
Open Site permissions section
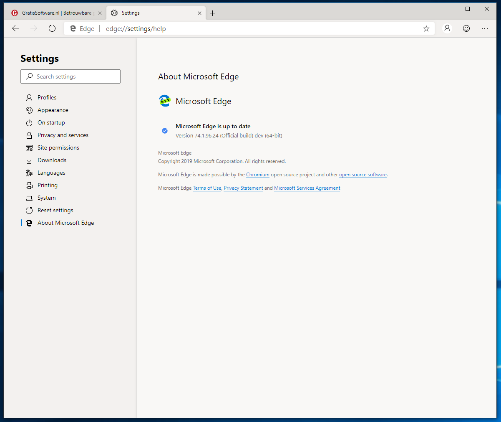58,147
